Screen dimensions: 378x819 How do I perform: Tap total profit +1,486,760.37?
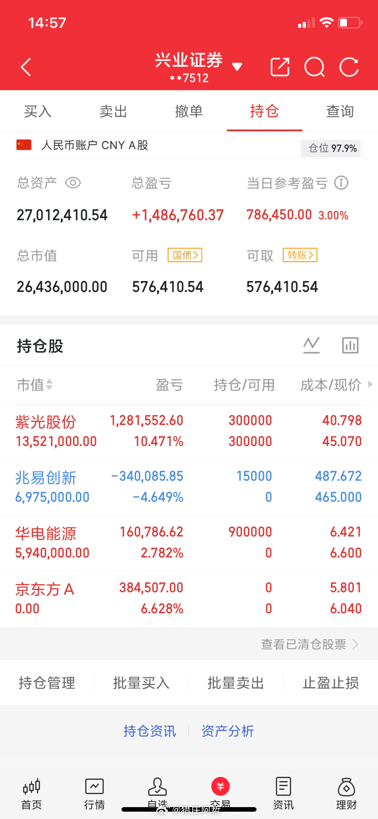pyautogui.click(x=178, y=215)
